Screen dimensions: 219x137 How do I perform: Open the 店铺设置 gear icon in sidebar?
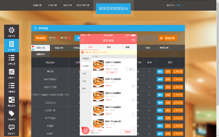click(11, 30)
